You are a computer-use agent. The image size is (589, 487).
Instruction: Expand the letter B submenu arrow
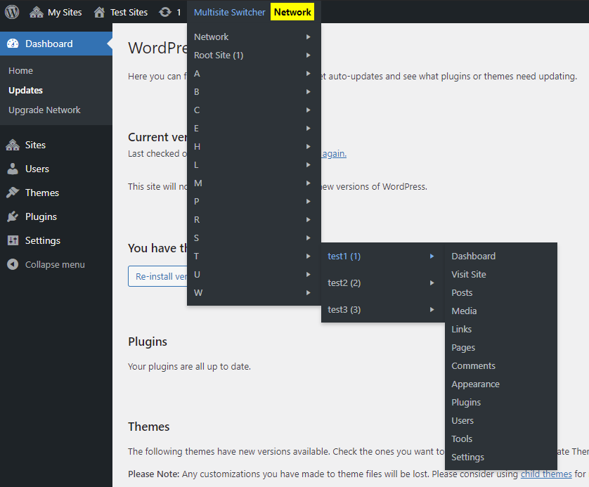point(308,91)
